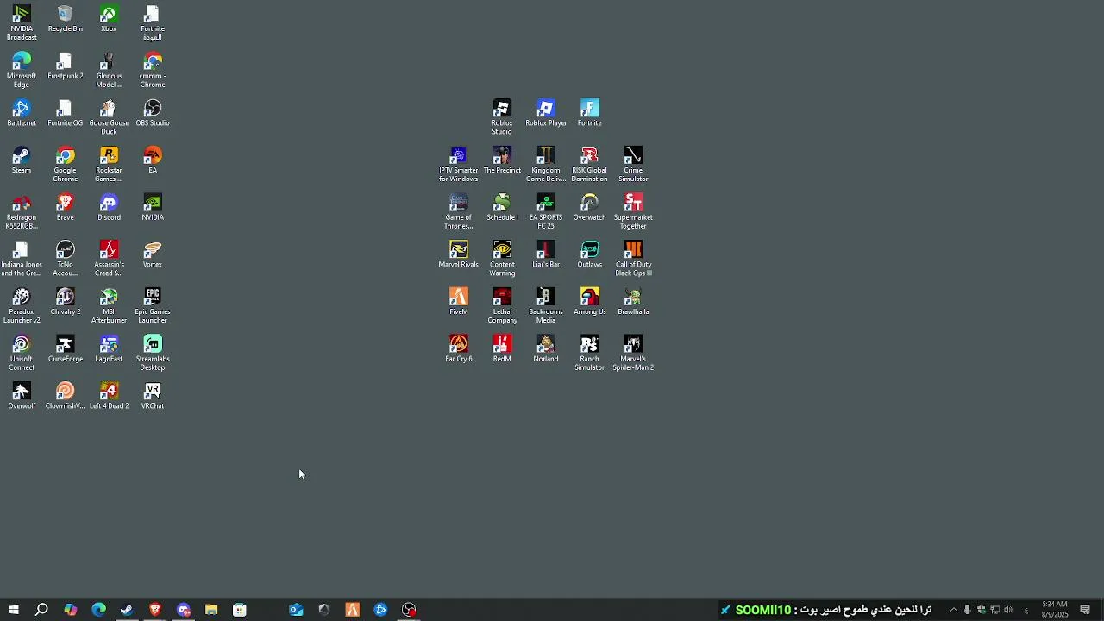Screen dimensions: 1104x621
Task: Launch Call of Duty Black Ops III
Action: [x=633, y=259]
